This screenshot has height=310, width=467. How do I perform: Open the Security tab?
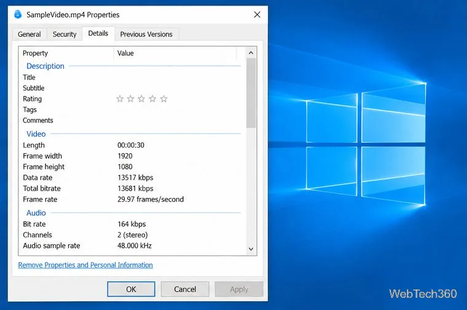(x=65, y=34)
